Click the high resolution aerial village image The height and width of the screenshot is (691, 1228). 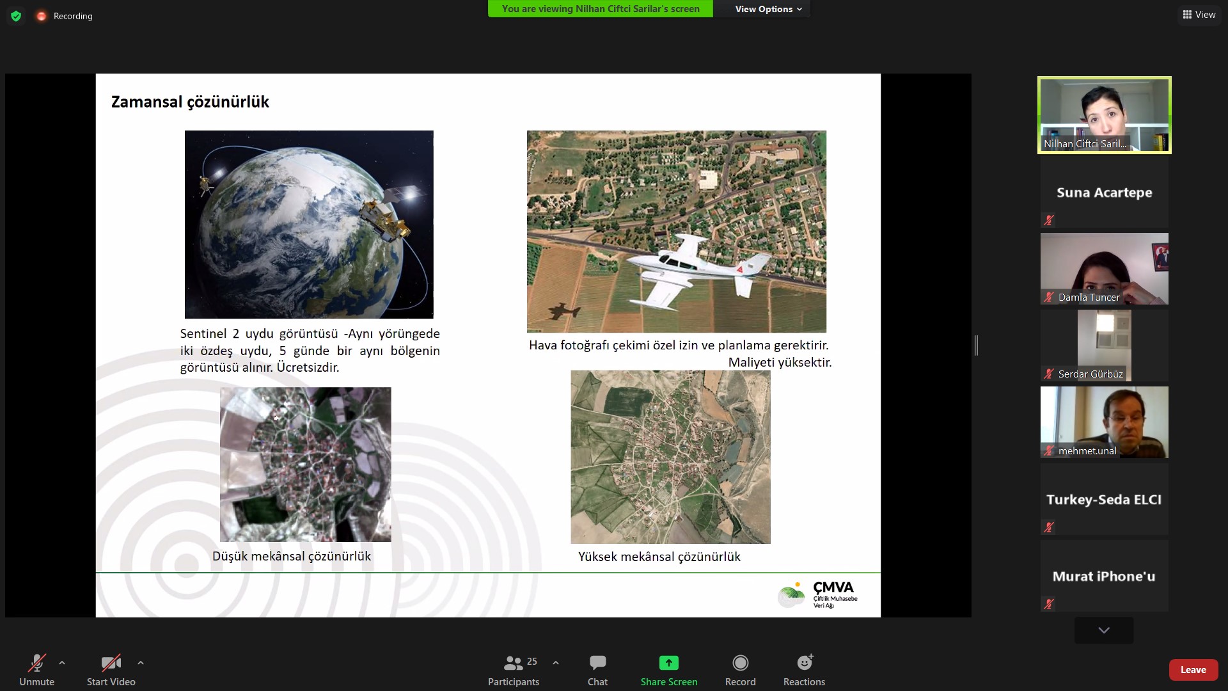(671, 457)
